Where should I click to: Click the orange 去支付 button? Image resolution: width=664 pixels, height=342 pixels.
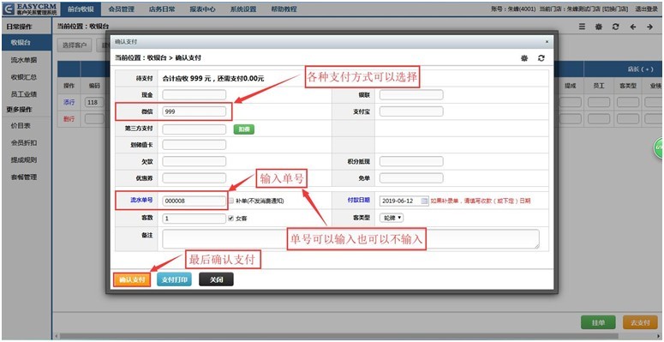[640, 322]
